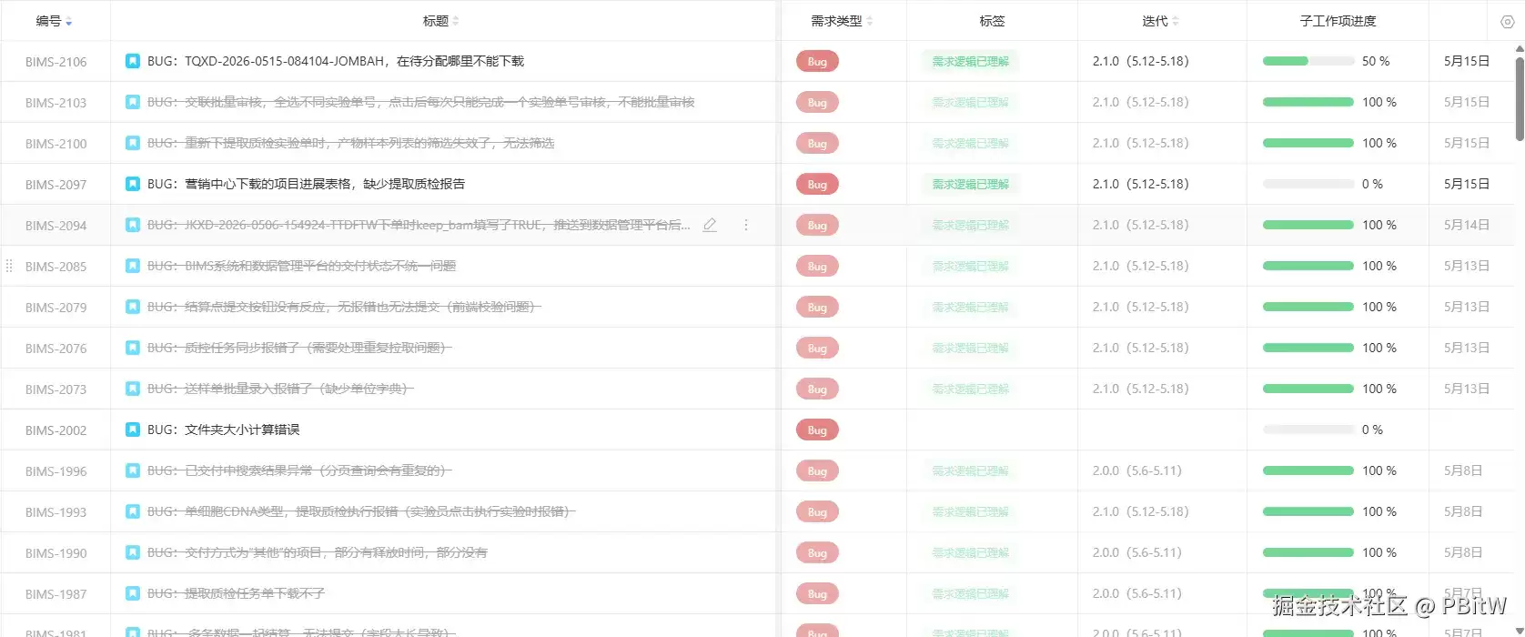Click the bookmark type icon on BIMS-2106

click(x=133, y=61)
